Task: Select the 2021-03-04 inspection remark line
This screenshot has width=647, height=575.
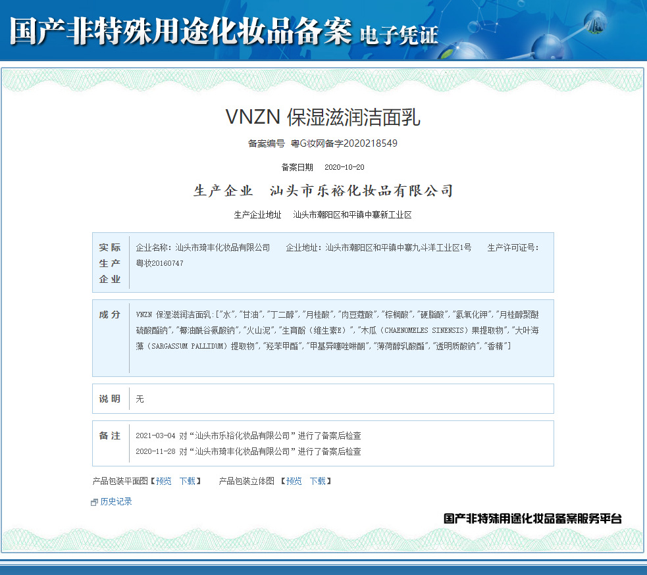Action: 248,436
